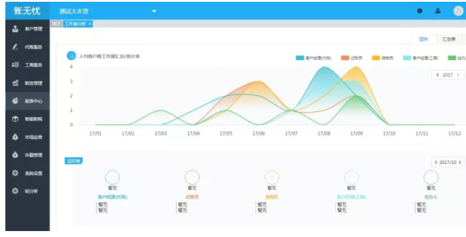Click light blue 客户经理(工商) legend swatch
This screenshot has height=237, width=466.
(x=407, y=58)
